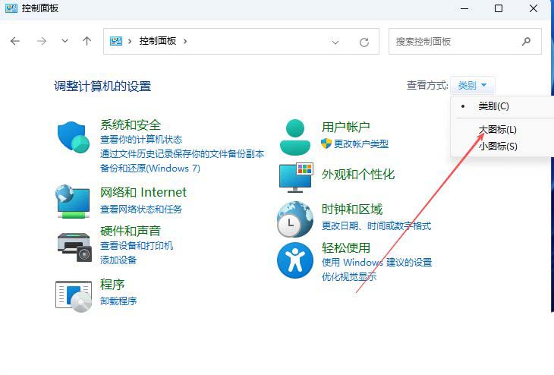554x375 pixels.
Task: Open 查看网络状态和任务 link
Action: [141, 210]
